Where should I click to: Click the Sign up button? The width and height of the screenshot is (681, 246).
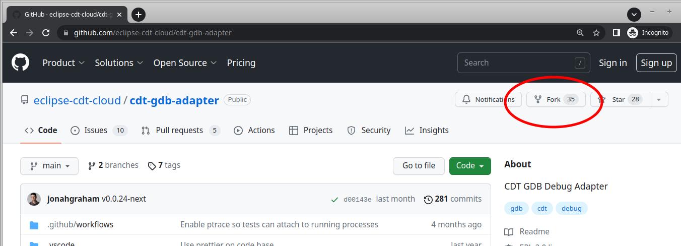tap(656, 63)
